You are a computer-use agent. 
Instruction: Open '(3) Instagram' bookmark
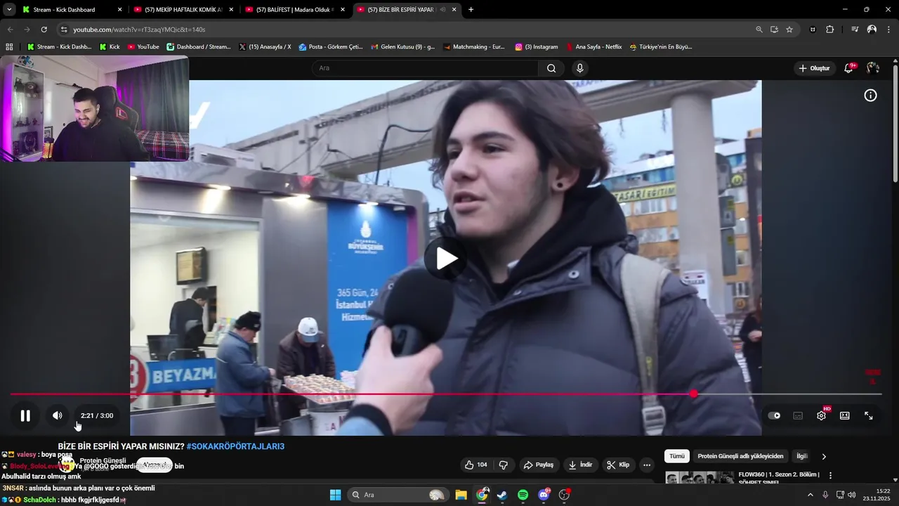[x=536, y=47]
